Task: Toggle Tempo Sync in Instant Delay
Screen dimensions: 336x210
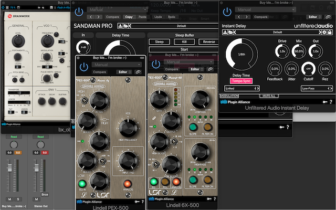Action: (x=241, y=81)
